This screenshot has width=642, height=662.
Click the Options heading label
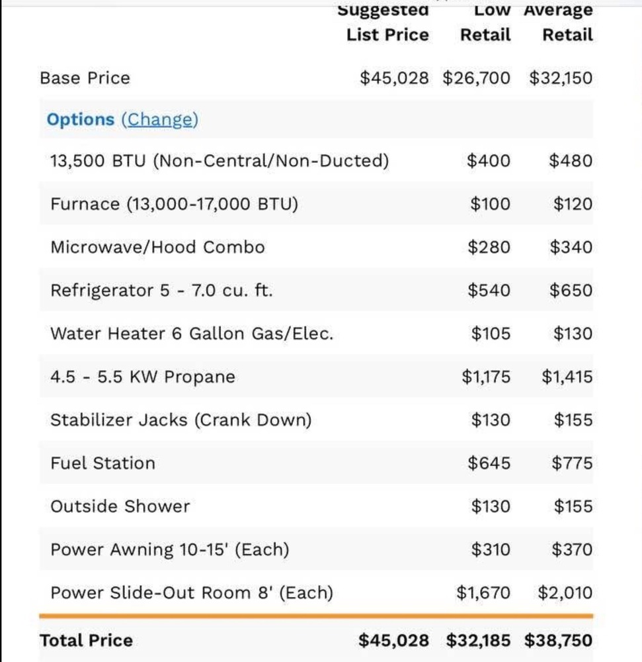(80, 120)
